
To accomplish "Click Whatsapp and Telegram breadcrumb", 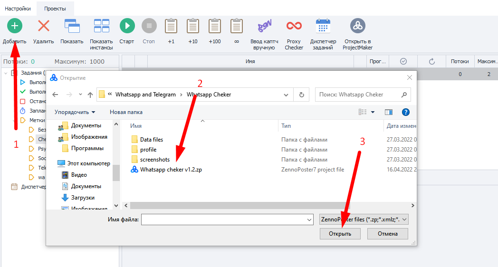I will point(145,95).
